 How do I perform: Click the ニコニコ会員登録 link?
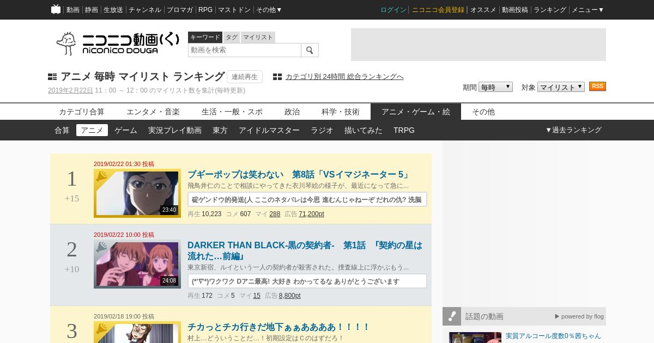pos(438,10)
